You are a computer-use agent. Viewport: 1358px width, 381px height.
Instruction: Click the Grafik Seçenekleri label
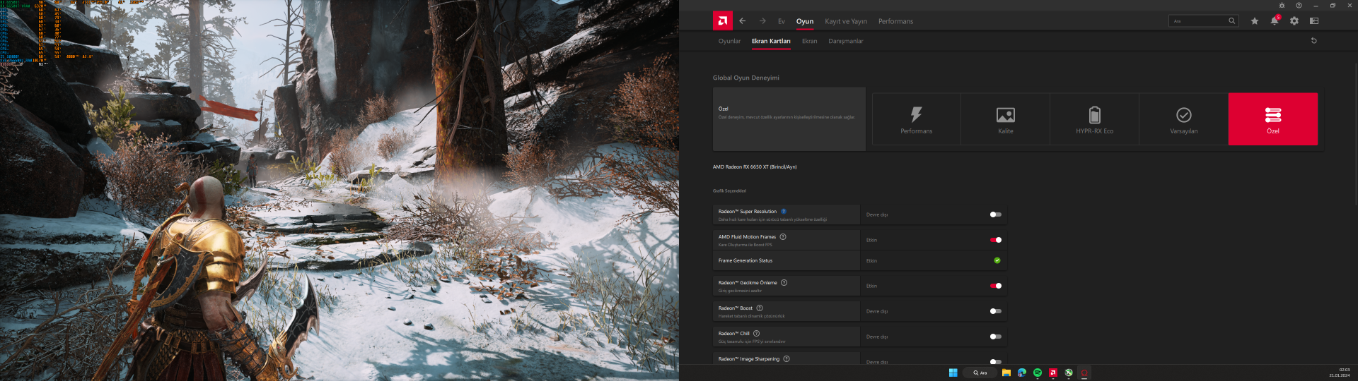[729, 190]
